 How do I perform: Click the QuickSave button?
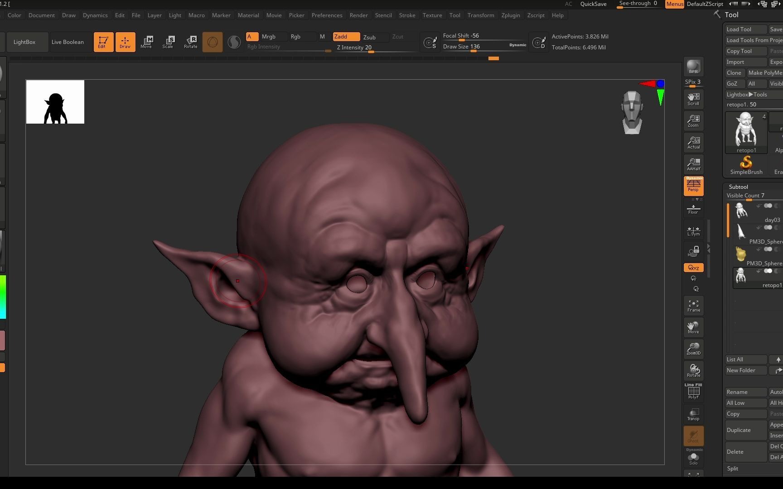click(593, 4)
